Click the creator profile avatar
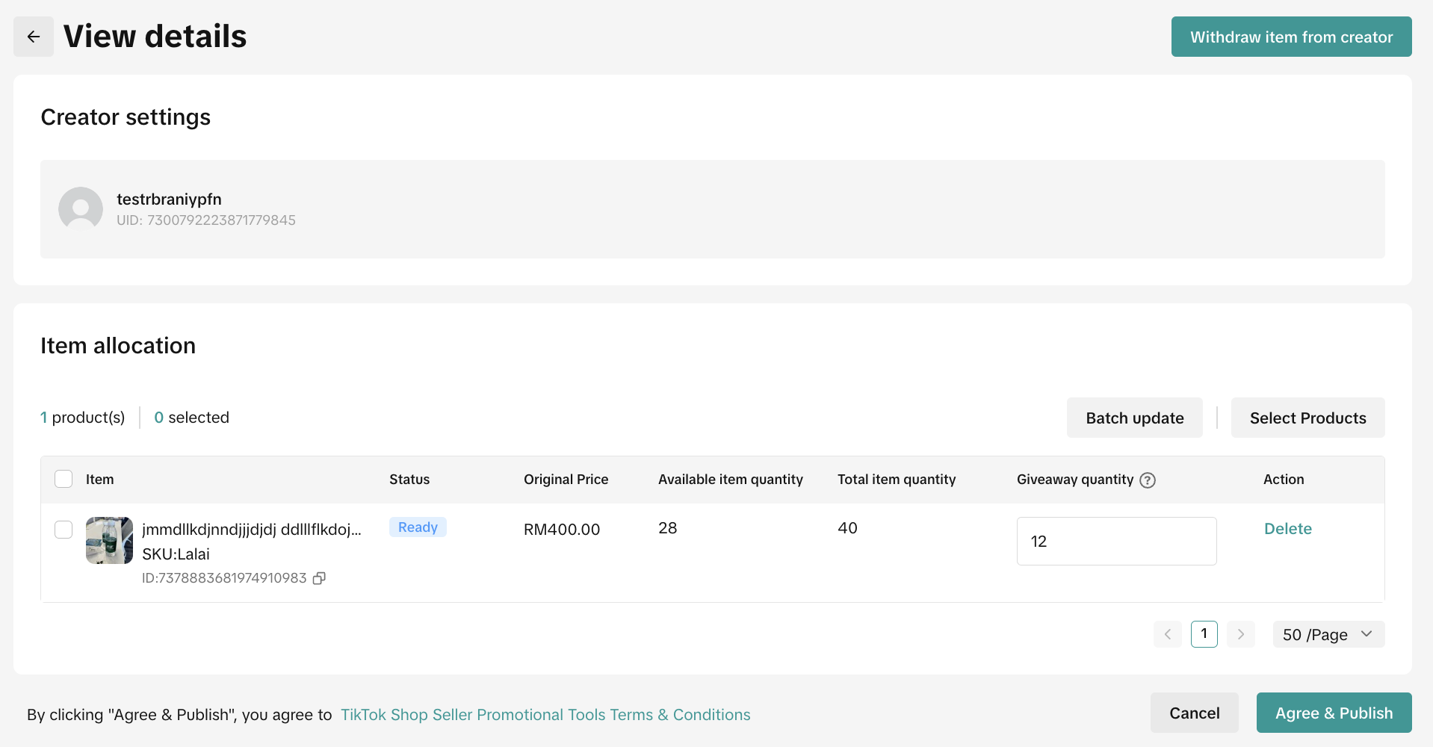The height and width of the screenshot is (747, 1433). [81, 208]
